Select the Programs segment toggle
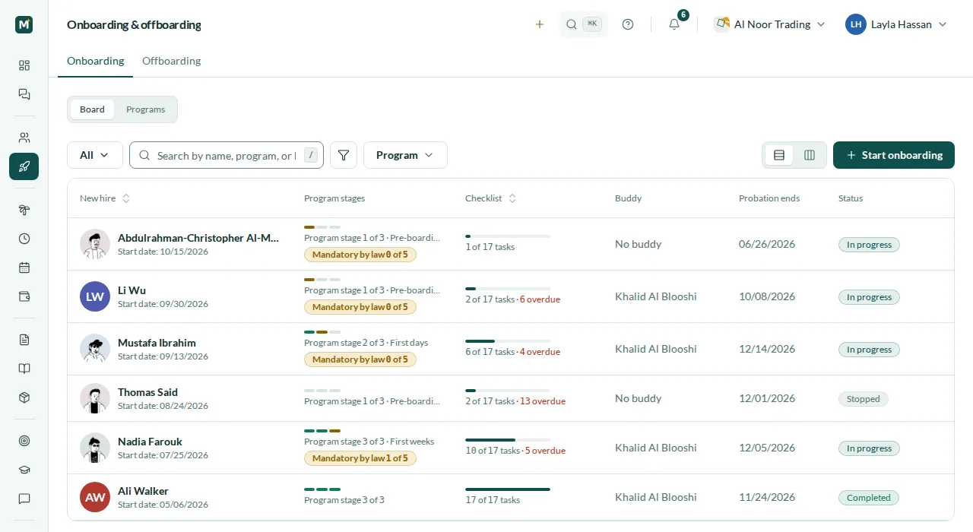Viewport: 973px width, 532px height. coord(145,109)
